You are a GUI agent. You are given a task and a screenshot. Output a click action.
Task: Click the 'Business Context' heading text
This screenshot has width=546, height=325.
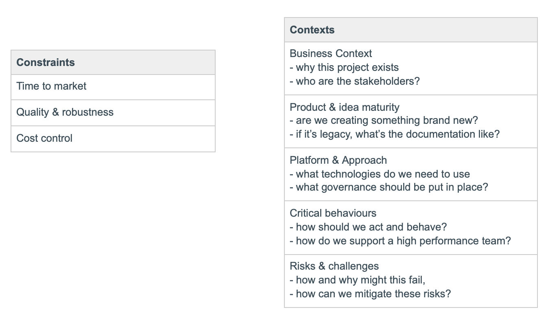click(331, 54)
